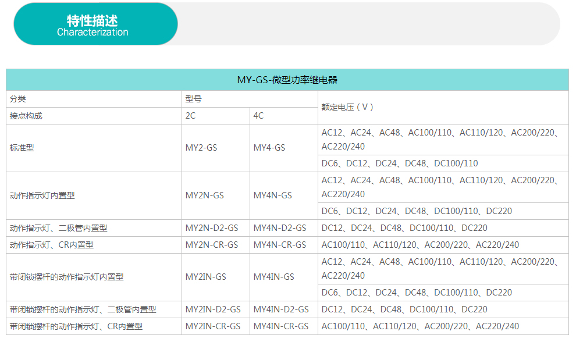
Task: Click the 动作指示灯内置型 category label
Action: coord(42,195)
